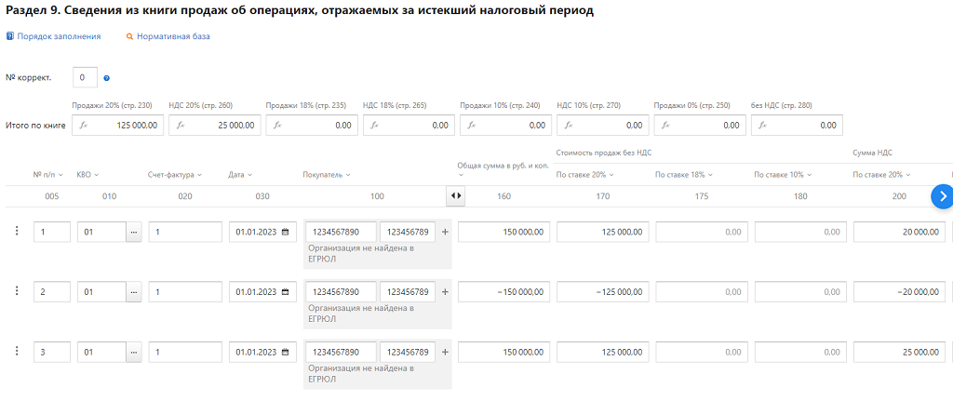Image resolution: width=953 pixels, height=401 pixels.
Task: Click the НДС 20% (стр. 260) formula icon
Action: (181, 125)
